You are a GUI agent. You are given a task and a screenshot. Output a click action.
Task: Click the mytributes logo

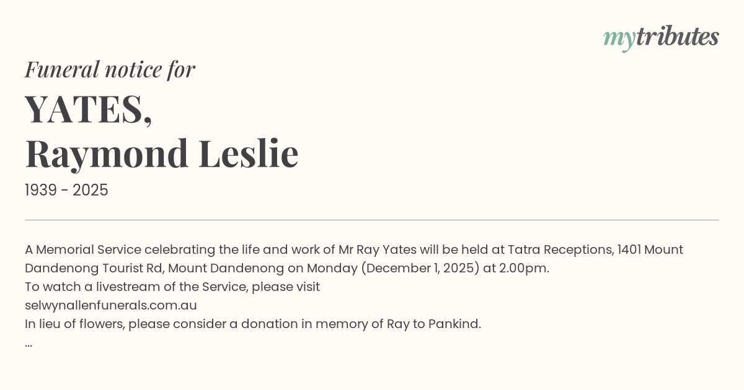pyautogui.click(x=661, y=37)
